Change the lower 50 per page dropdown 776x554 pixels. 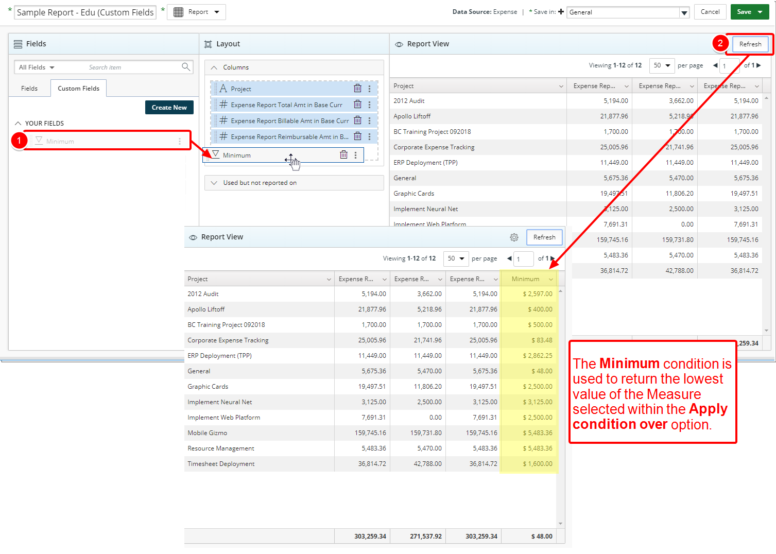(x=456, y=258)
